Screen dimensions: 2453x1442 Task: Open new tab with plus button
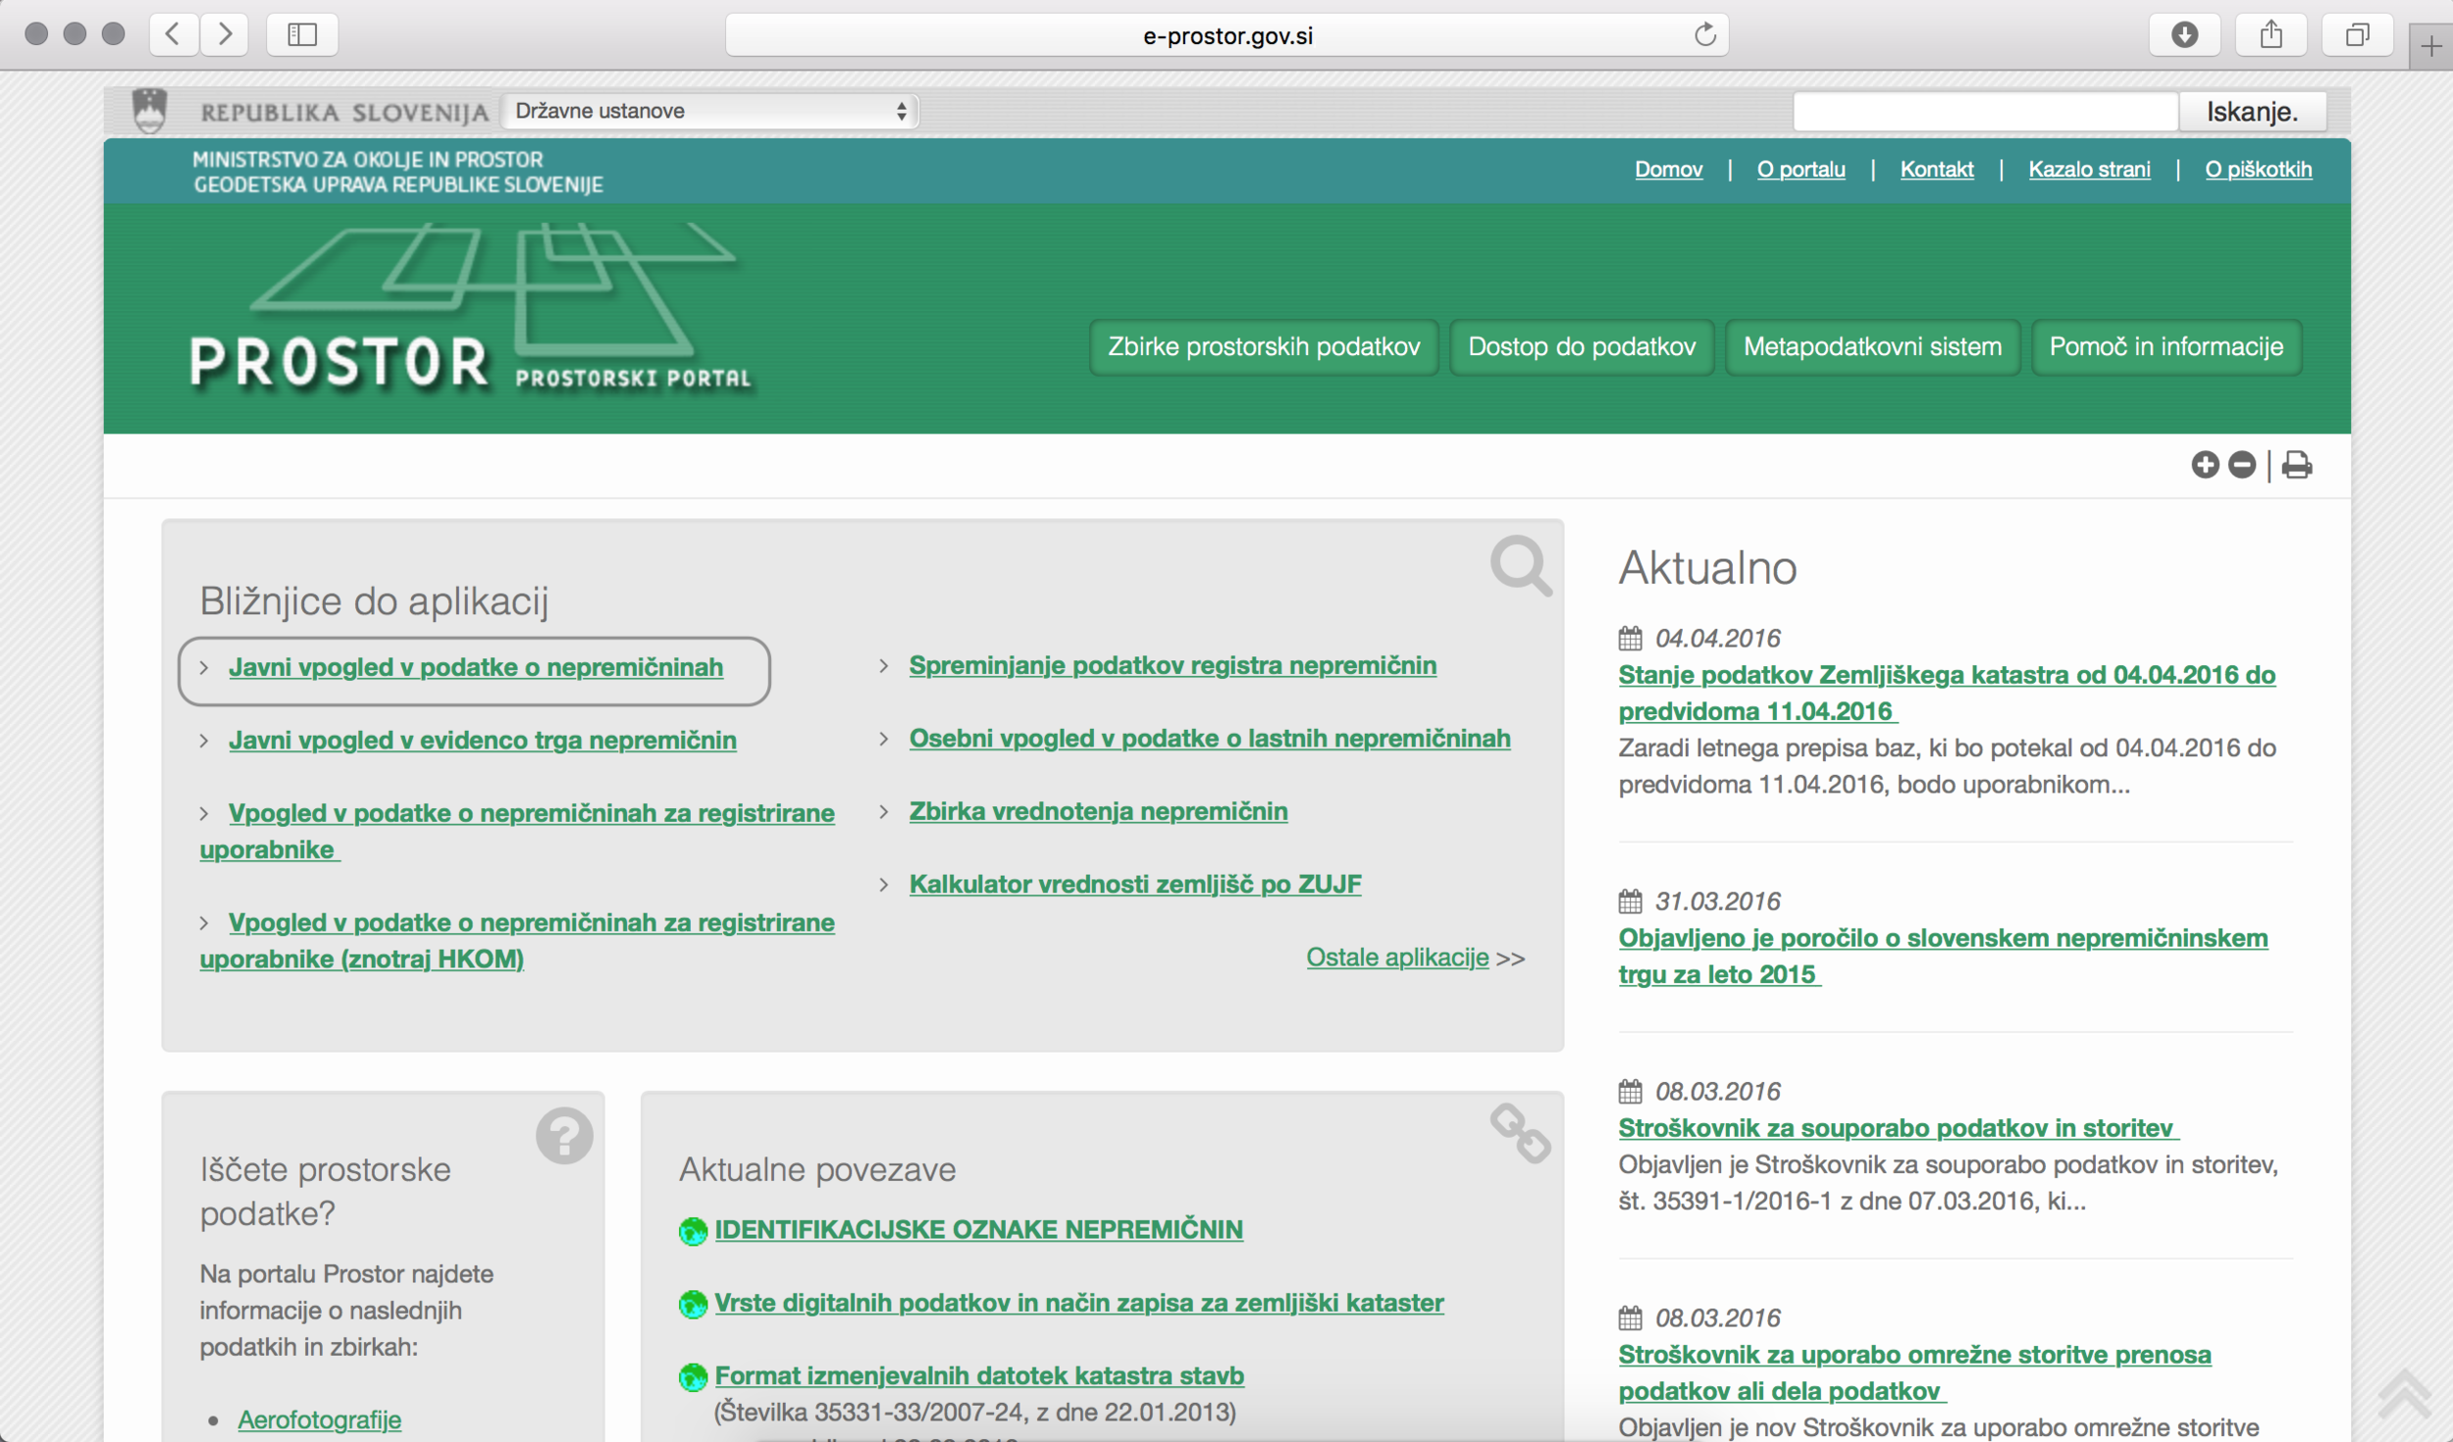tap(2430, 46)
